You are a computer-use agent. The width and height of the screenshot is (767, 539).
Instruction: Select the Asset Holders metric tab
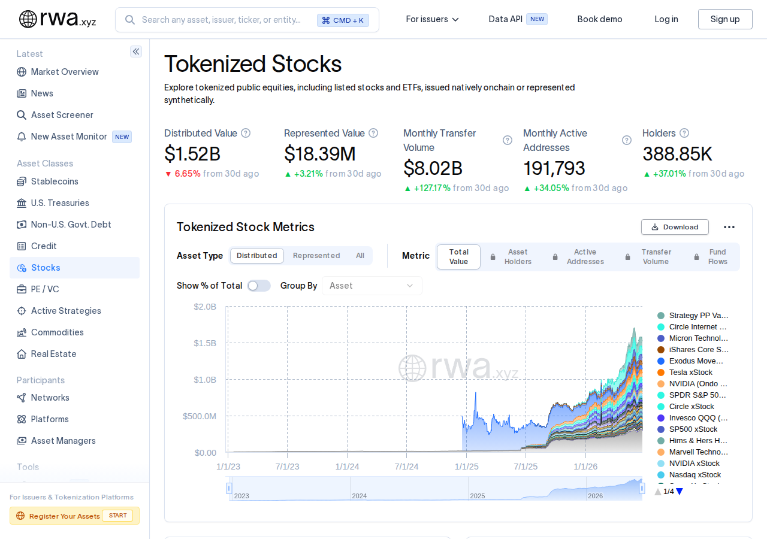(512, 257)
